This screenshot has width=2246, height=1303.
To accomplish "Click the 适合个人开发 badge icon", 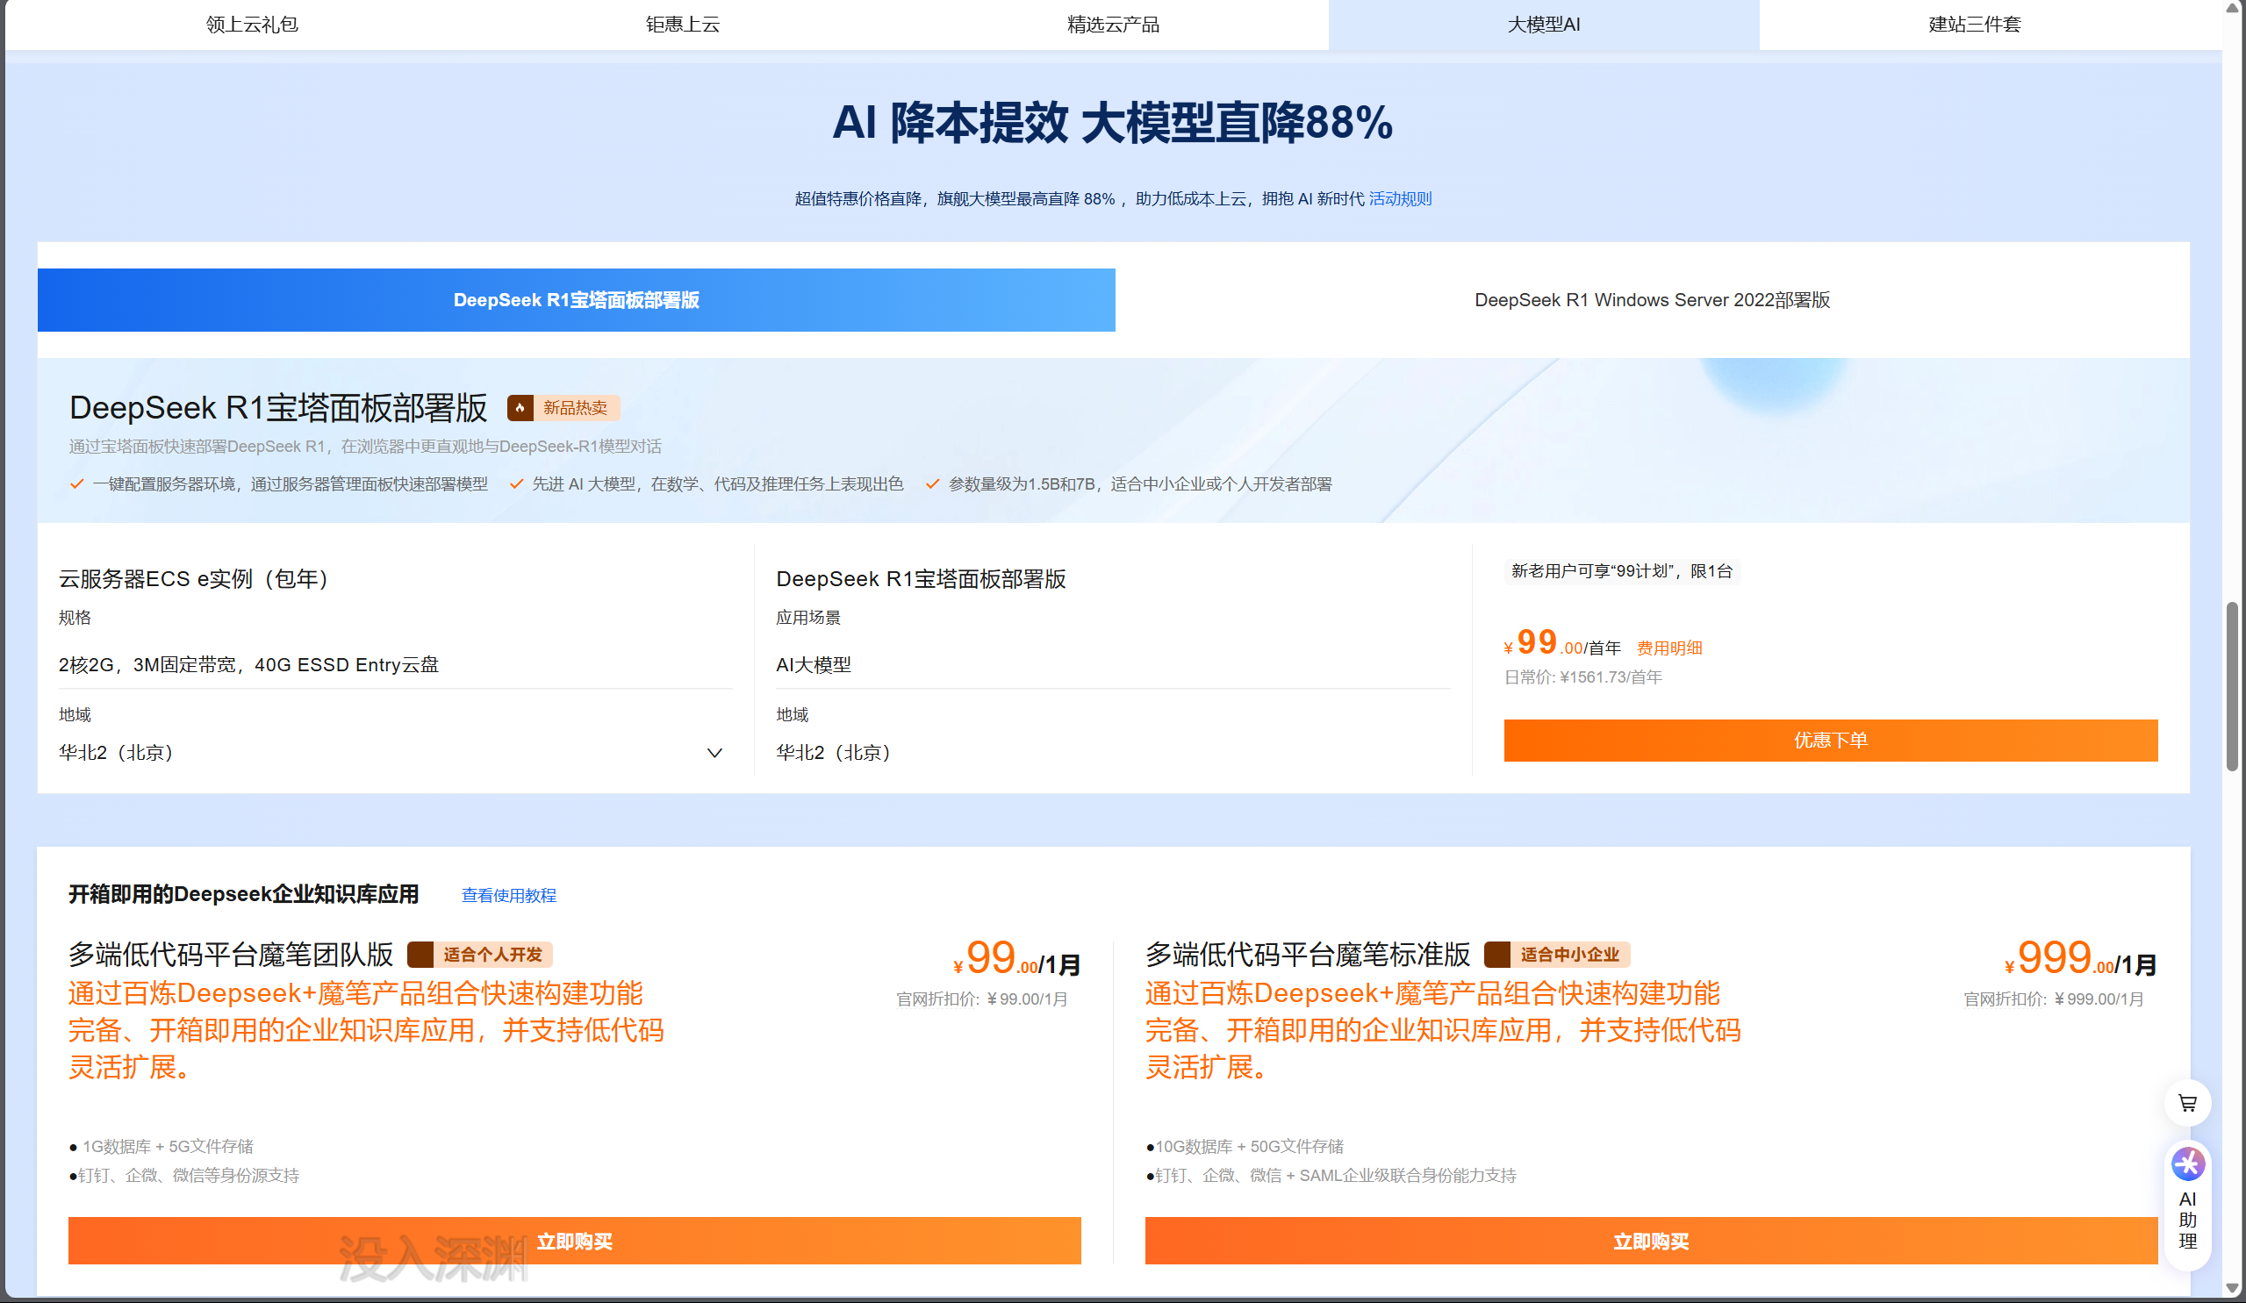I will (x=420, y=954).
